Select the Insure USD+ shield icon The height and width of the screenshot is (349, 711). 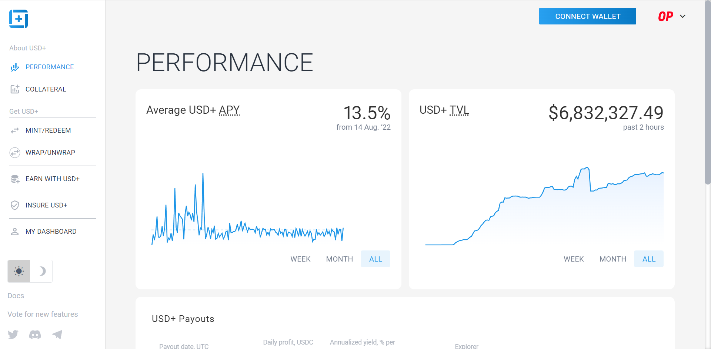tap(14, 205)
